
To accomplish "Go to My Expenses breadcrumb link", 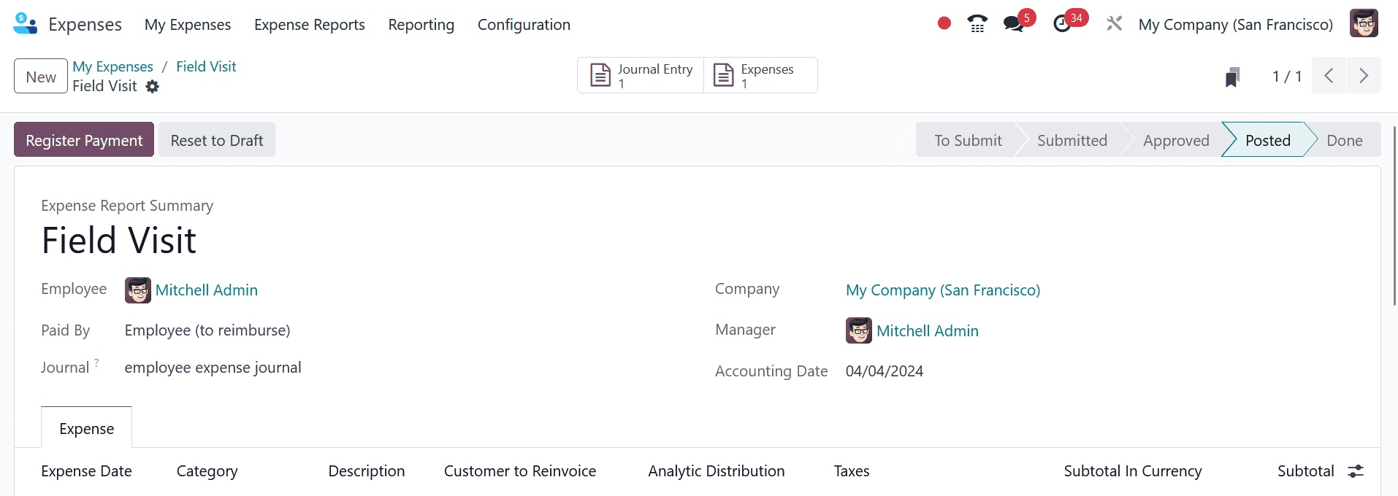I will [x=112, y=66].
